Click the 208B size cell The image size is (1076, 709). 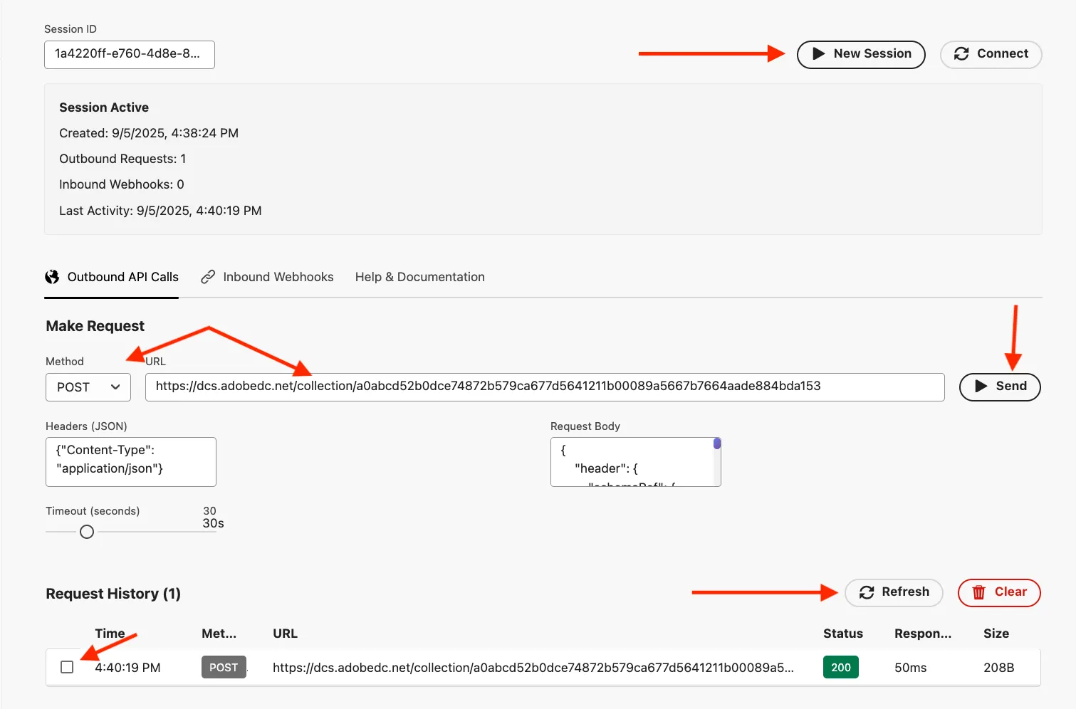coord(999,668)
